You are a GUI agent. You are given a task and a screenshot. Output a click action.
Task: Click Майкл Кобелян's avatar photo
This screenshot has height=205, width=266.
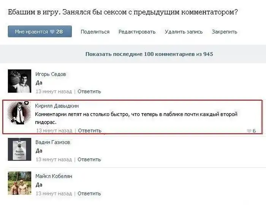pos(19,183)
